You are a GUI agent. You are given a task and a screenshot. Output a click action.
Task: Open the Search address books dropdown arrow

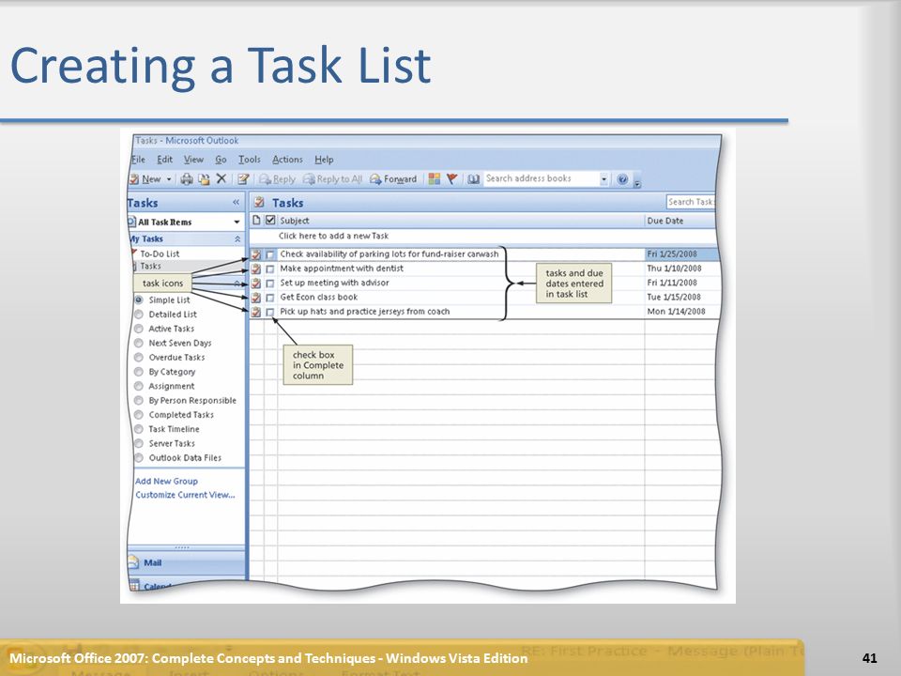click(603, 179)
